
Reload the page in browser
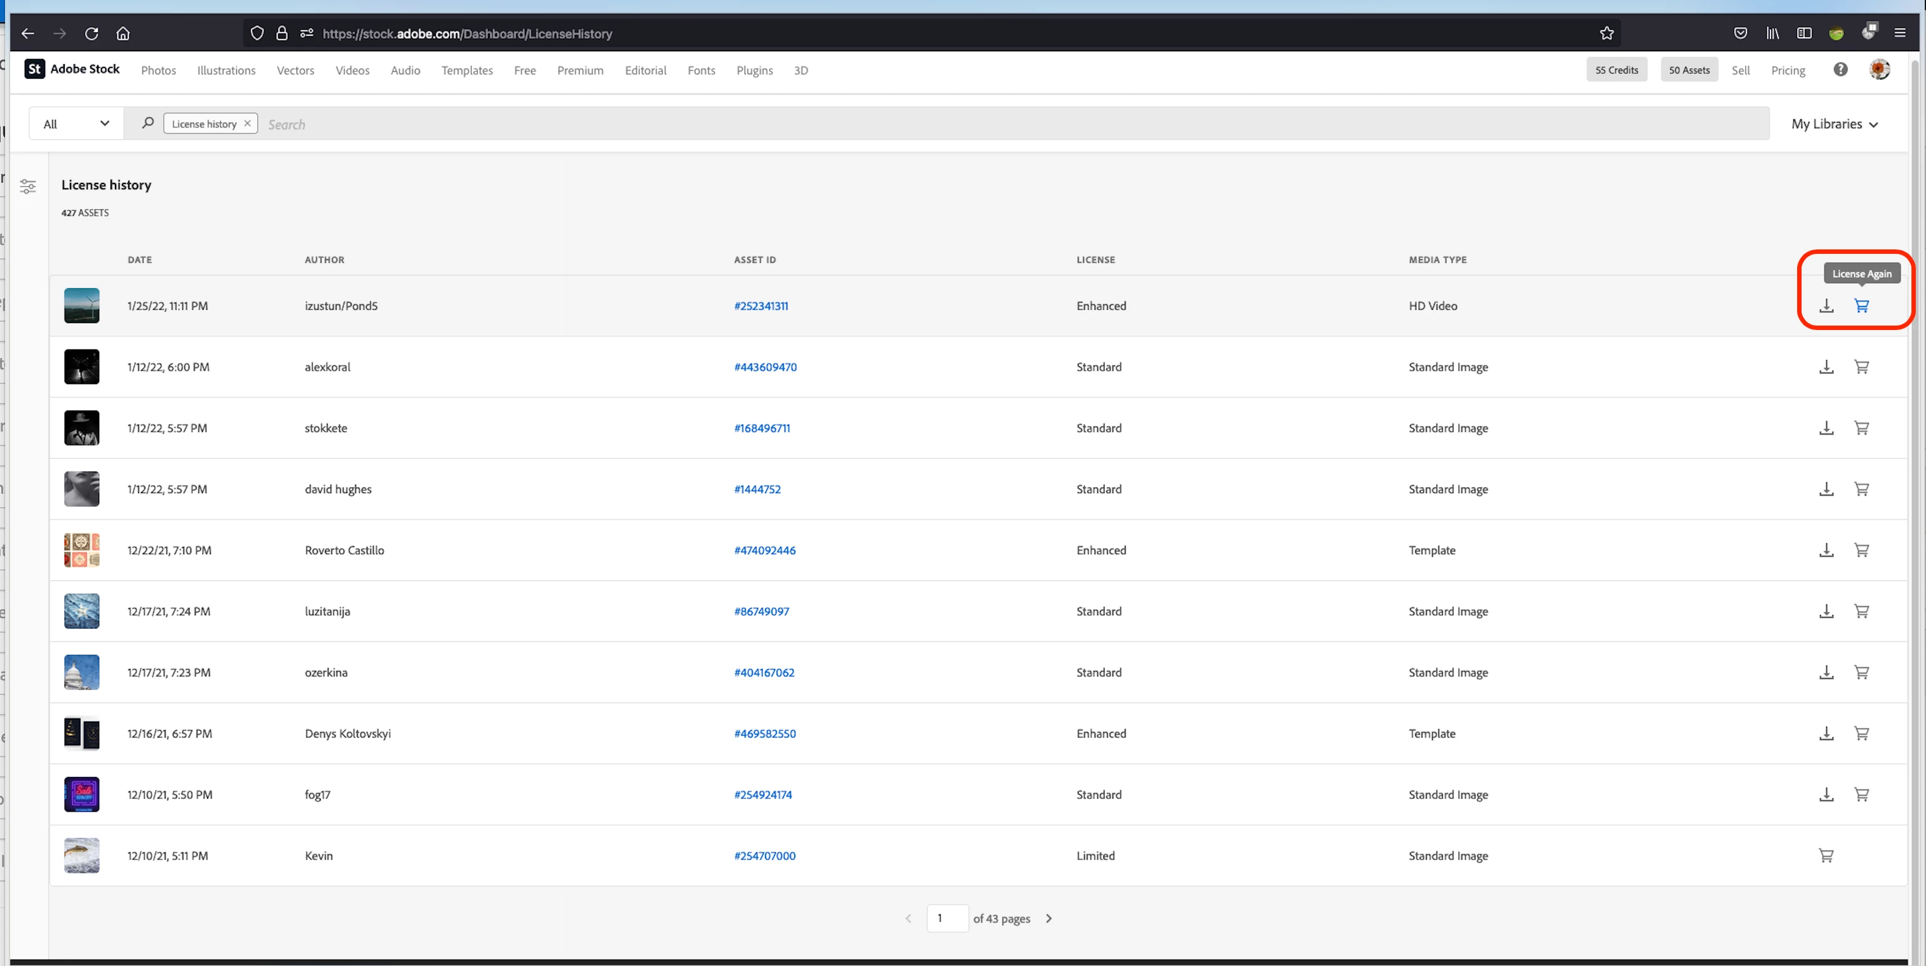(91, 33)
